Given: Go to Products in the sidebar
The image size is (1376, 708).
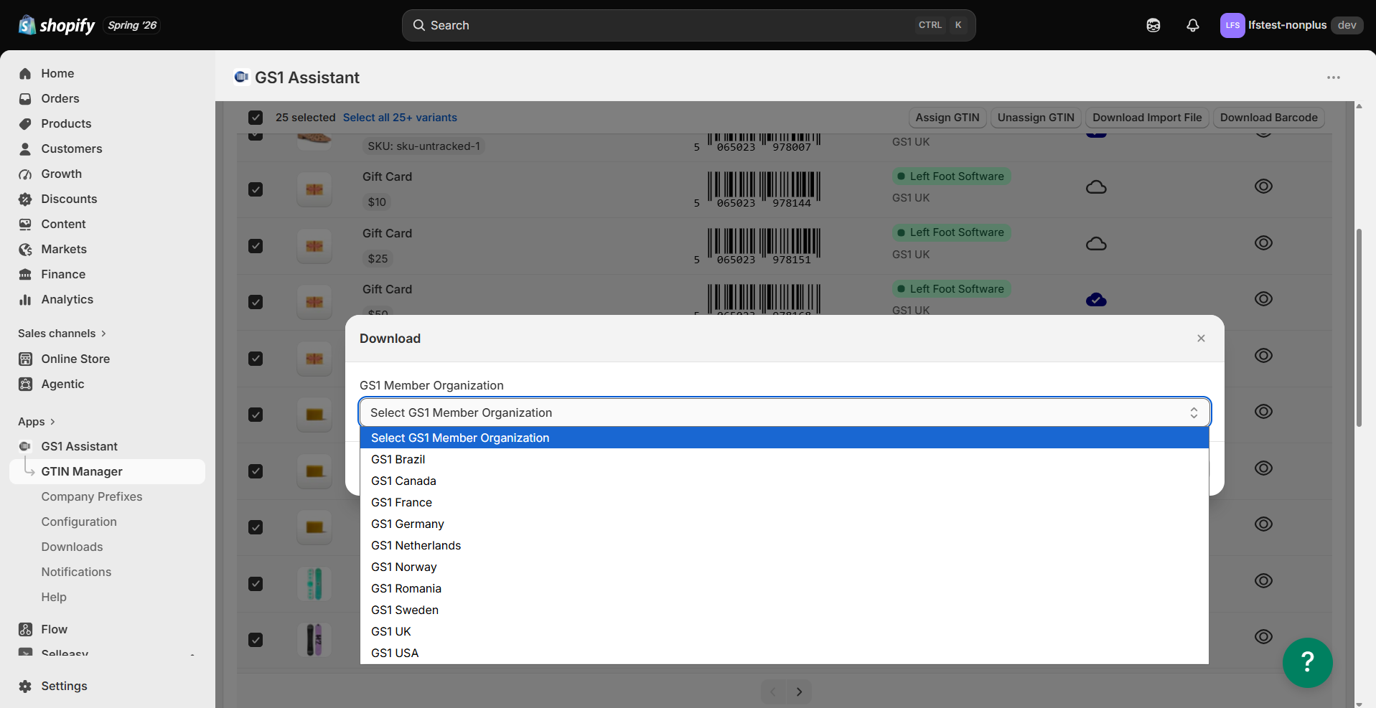Looking at the screenshot, I should pos(66,123).
